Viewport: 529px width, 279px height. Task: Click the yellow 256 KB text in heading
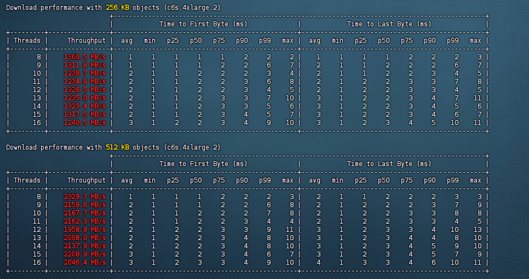tap(117, 8)
